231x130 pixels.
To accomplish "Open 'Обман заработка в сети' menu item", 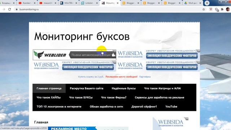I will coord(106,107).
